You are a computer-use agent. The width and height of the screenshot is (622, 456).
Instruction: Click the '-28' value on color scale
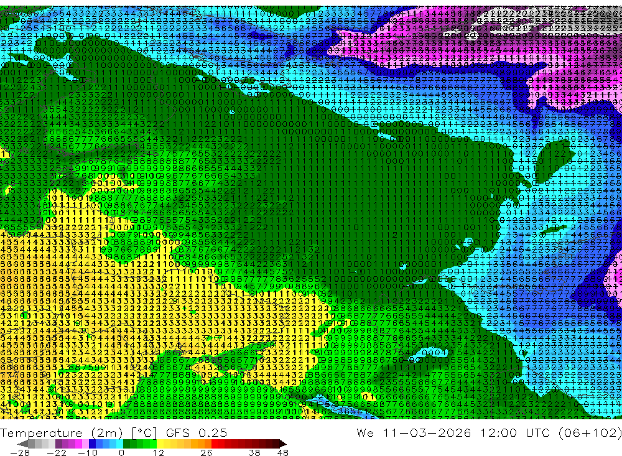19,452
